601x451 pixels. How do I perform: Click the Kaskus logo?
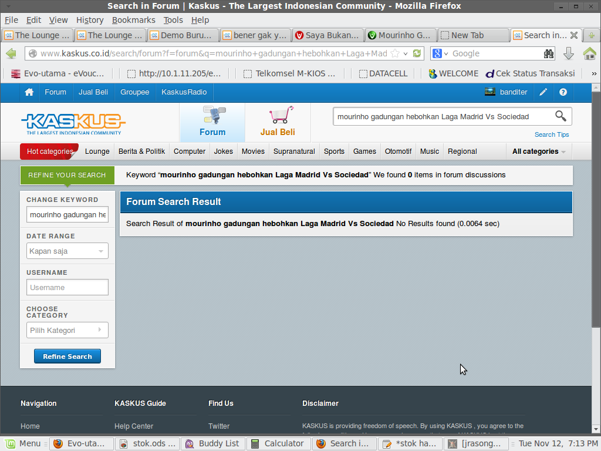click(x=73, y=123)
